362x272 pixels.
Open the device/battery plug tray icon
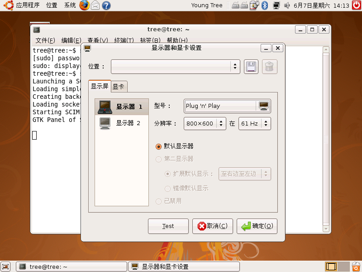[x=254, y=5]
